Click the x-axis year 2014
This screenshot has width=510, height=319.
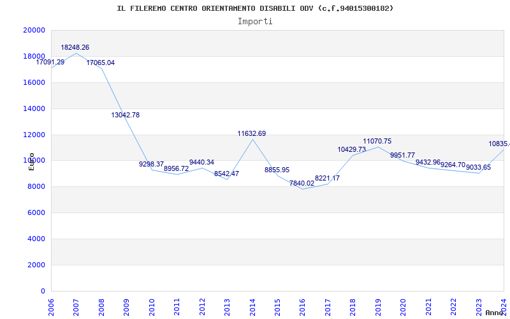252,307
